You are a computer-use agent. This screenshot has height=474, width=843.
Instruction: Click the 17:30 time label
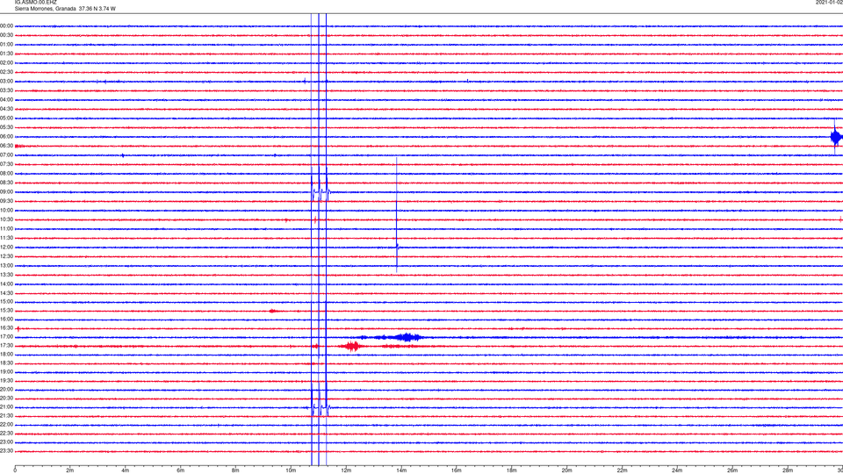pos(6,346)
